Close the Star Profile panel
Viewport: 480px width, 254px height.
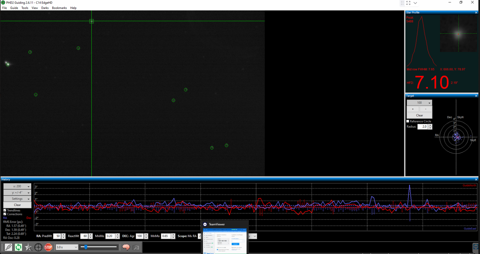pos(476,12)
